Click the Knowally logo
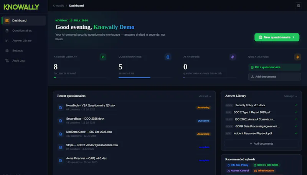 pyautogui.click(x=21, y=7)
